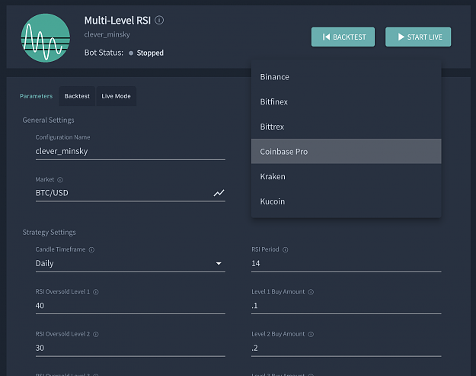Select Binance from the exchange list
The height and width of the screenshot is (376, 476).
(346, 77)
